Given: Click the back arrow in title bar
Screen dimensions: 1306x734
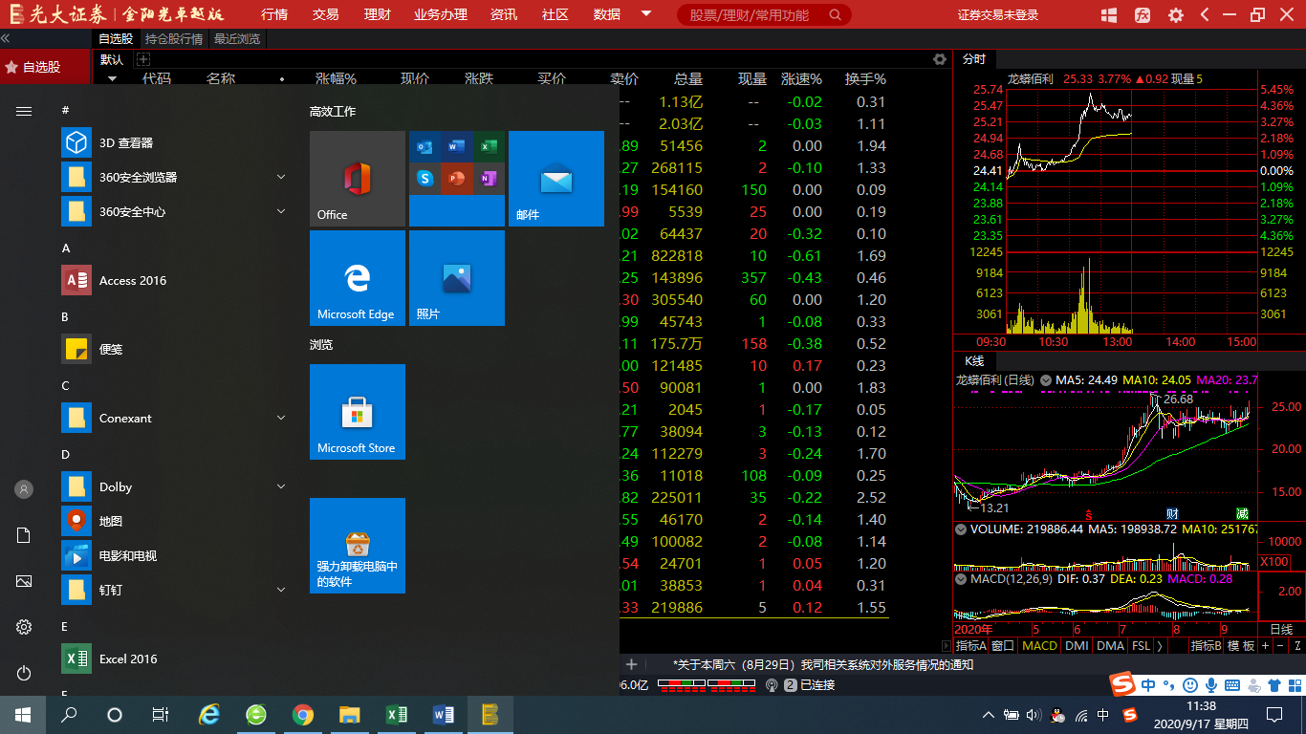Looking at the screenshot, I should click(x=1205, y=15).
